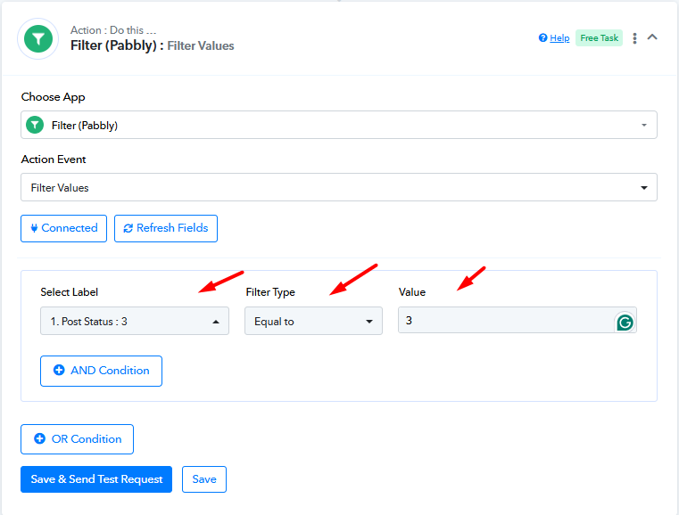679x515 pixels.
Task: Click Save & Send Test Request
Action: 96,479
